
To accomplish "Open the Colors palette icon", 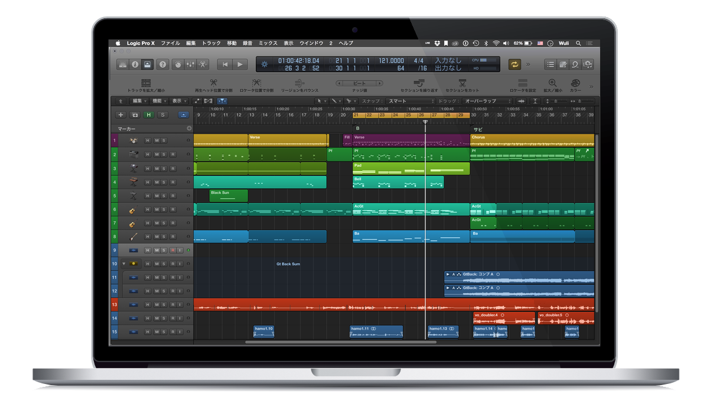I will 575,84.
